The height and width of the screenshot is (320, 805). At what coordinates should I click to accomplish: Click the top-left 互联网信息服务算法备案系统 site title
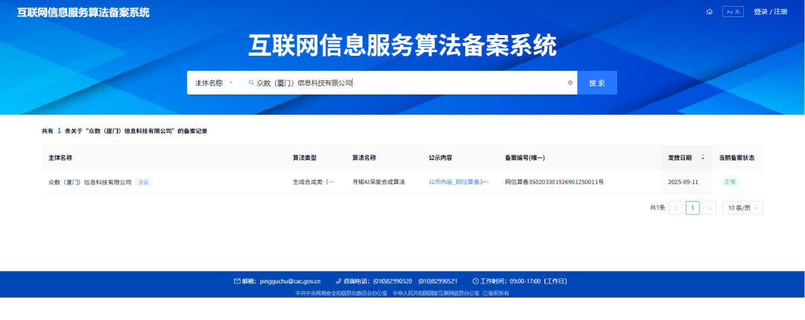point(83,13)
